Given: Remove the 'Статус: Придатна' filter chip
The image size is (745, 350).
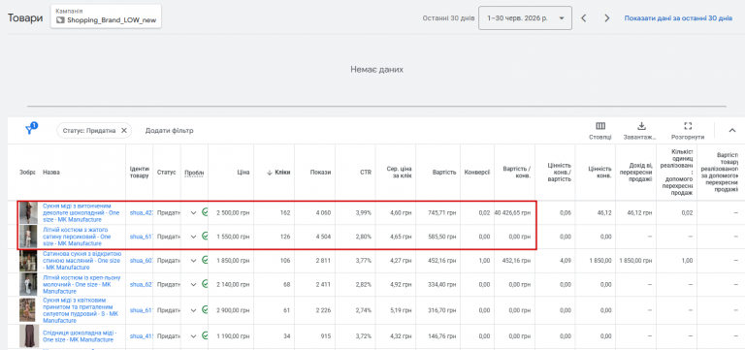Looking at the screenshot, I should (123, 131).
